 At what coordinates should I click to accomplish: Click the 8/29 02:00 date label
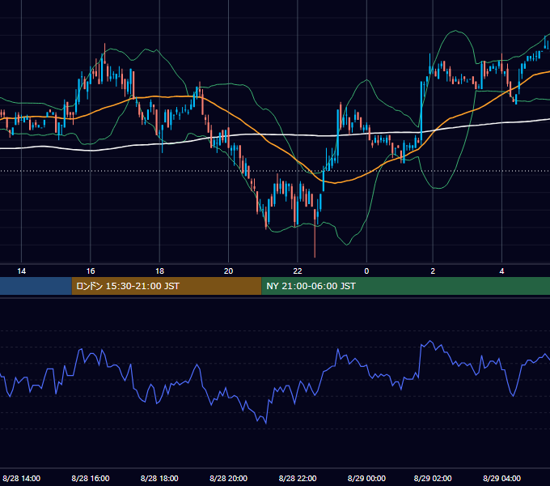tap(433, 478)
